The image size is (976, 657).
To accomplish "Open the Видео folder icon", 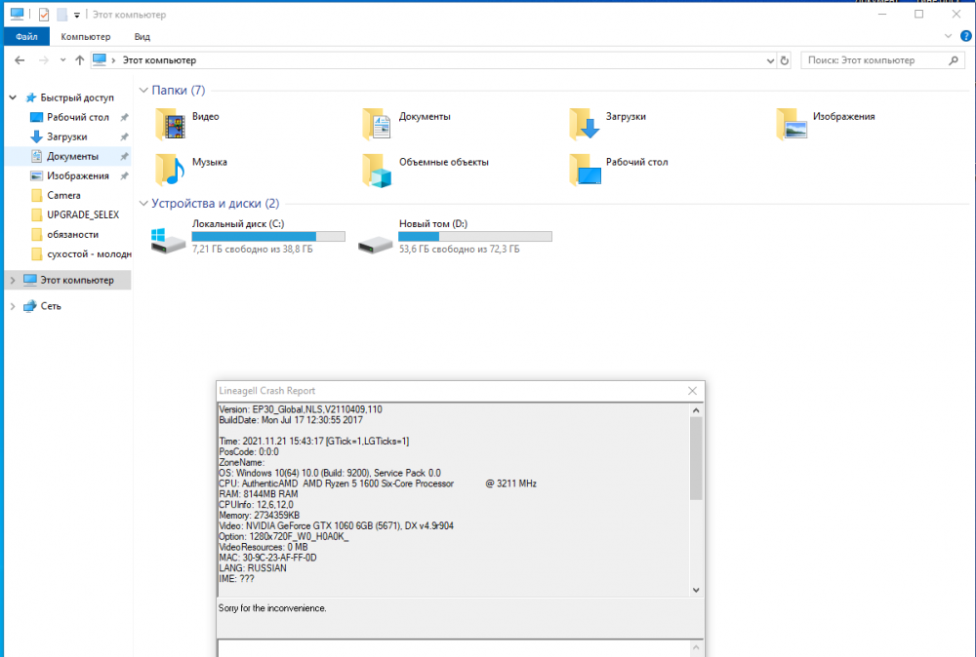I will tap(171, 124).
